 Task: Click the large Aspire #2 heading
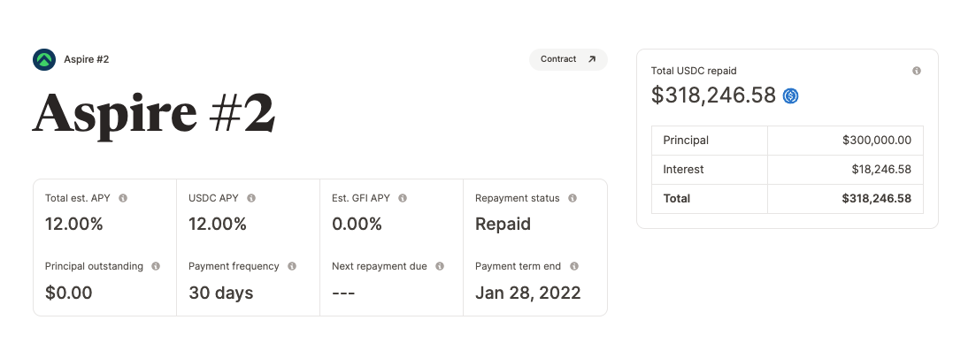tap(154, 114)
